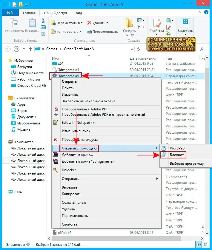Choose Выбрать программу… in submenu
Image resolution: width=212 pixels, height=250 pixels.
click(188, 163)
